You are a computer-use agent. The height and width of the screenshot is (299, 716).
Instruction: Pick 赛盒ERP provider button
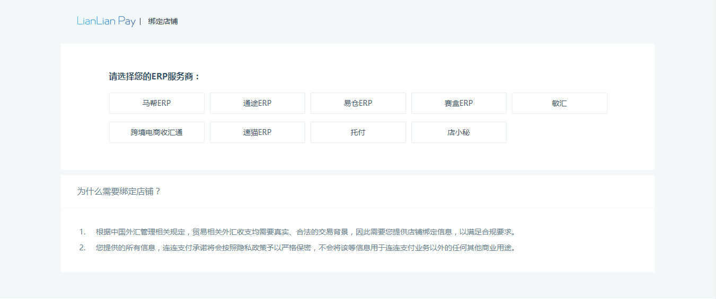click(459, 103)
